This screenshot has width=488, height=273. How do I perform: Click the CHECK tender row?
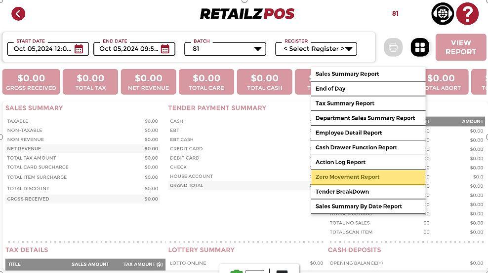(240, 167)
